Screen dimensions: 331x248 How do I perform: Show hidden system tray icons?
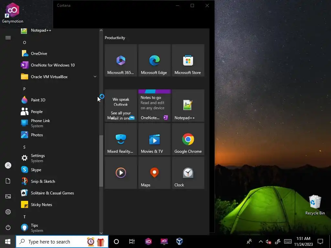point(261,242)
